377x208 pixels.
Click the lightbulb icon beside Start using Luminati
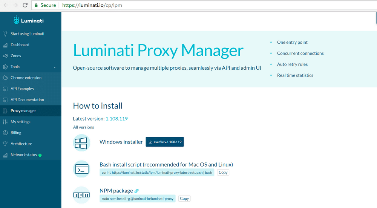pos(5,34)
